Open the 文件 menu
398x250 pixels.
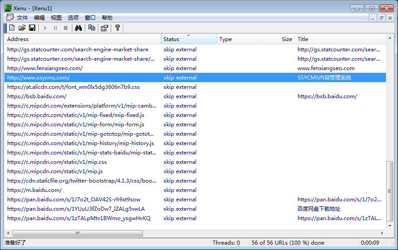point(22,18)
